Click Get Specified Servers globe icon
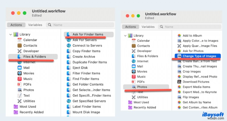 coord(69,101)
